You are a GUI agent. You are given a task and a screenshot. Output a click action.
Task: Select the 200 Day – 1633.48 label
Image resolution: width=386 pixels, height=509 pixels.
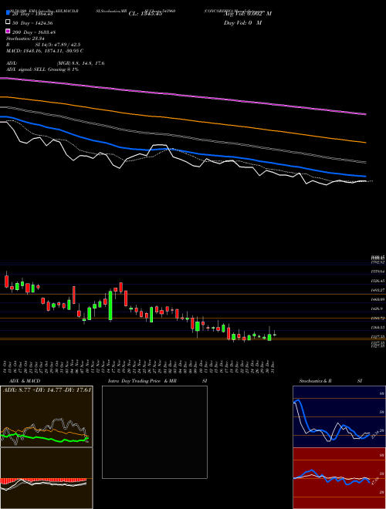pyautogui.click(x=34, y=32)
